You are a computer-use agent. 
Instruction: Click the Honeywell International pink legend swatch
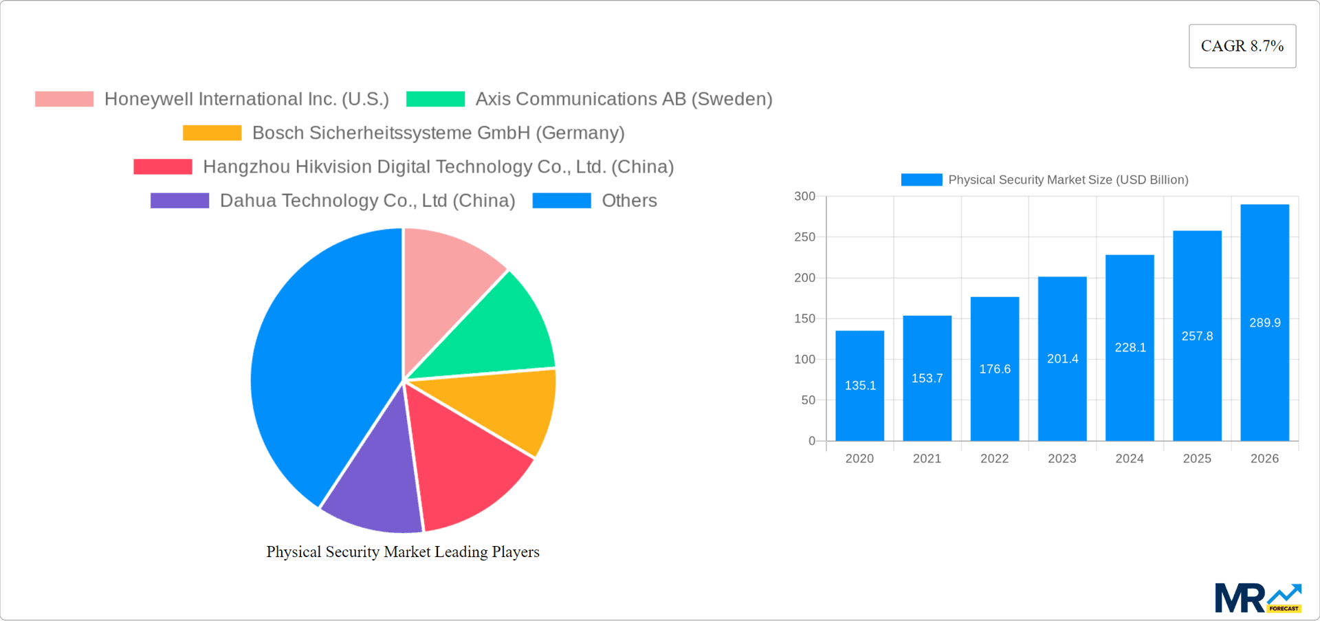pyautogui.click(x=63, y=99)
